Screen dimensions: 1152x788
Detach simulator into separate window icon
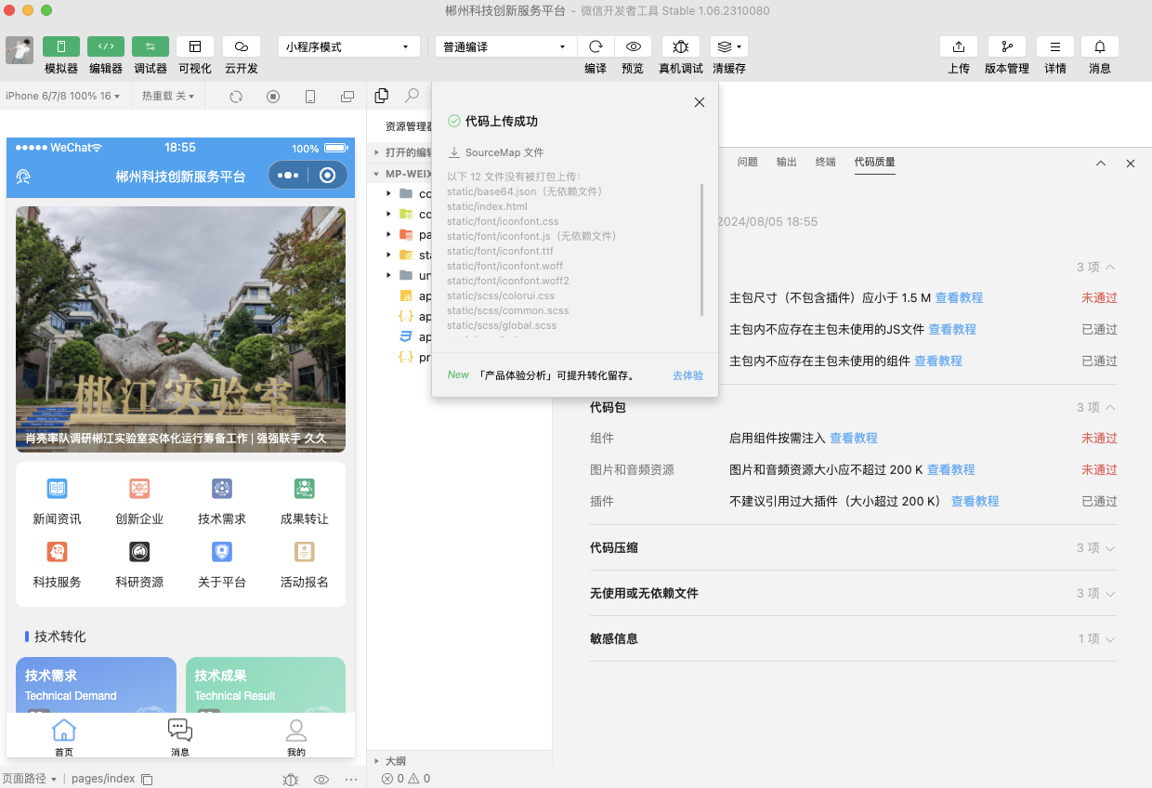tap(347, 97)
